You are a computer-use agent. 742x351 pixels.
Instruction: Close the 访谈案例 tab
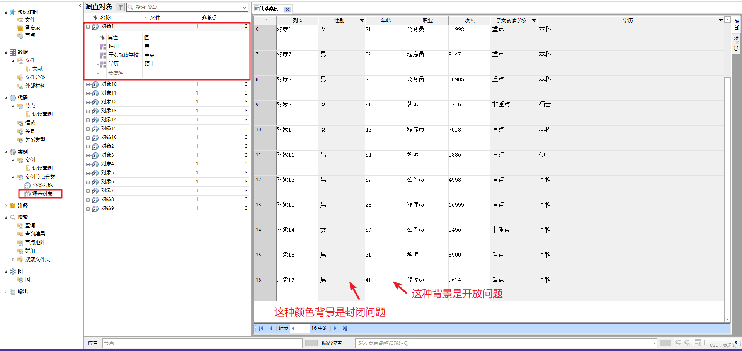tap(287, 9)
